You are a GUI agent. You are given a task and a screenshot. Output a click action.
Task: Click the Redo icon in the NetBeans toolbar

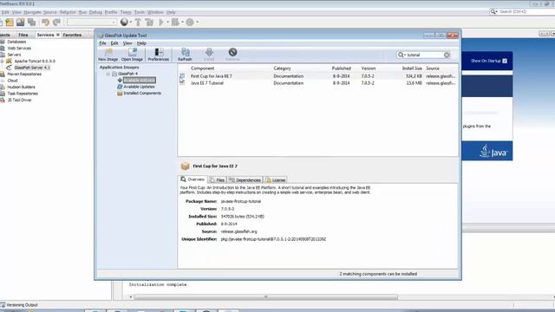point(56,23)
